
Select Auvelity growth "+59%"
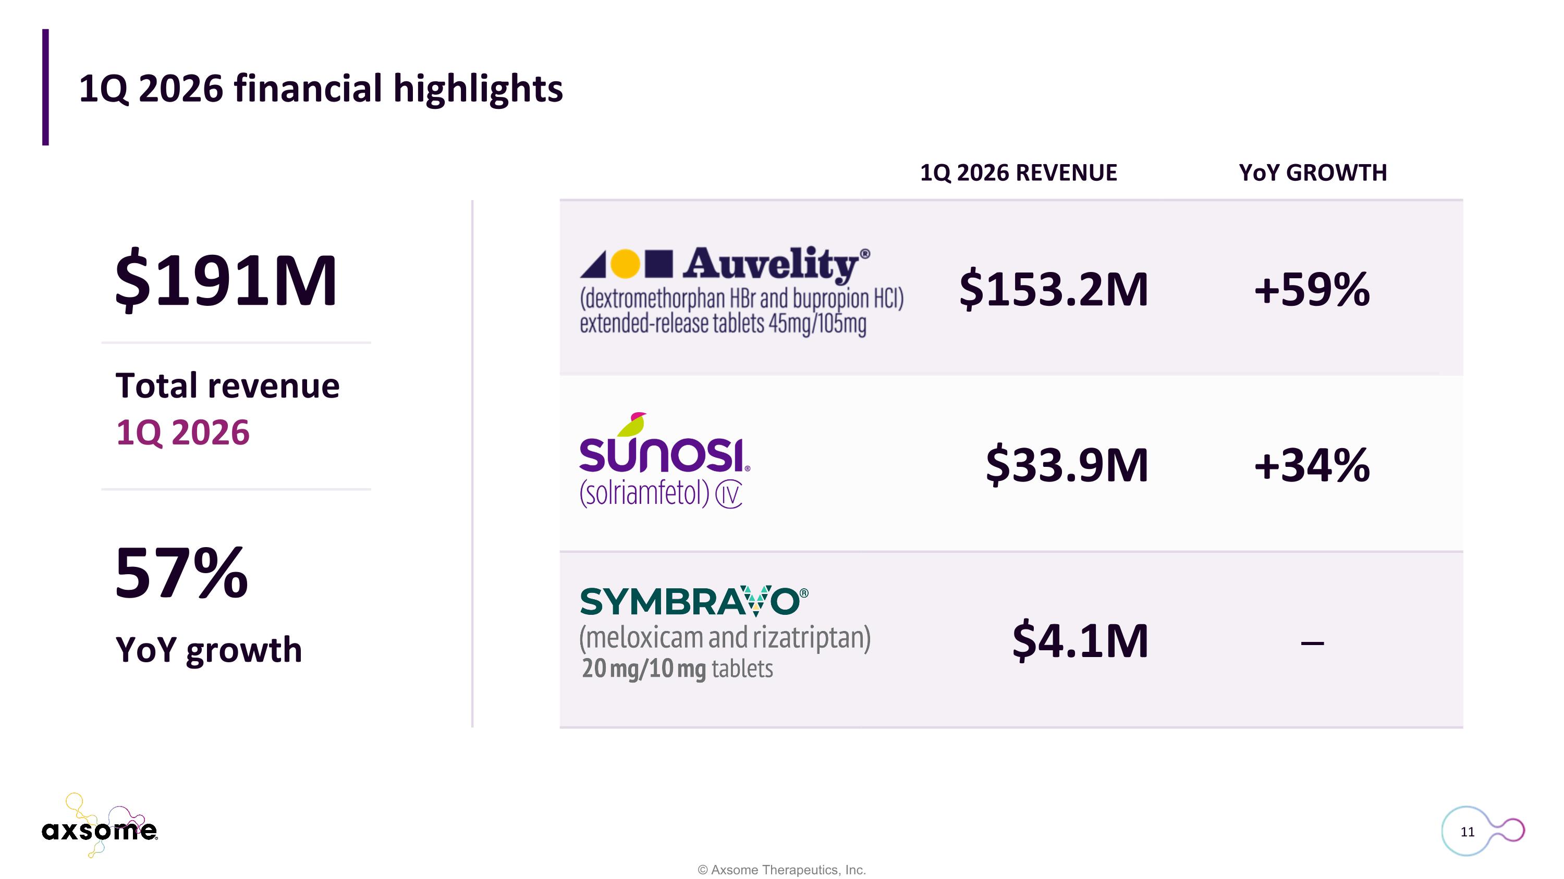point(1312,289)
